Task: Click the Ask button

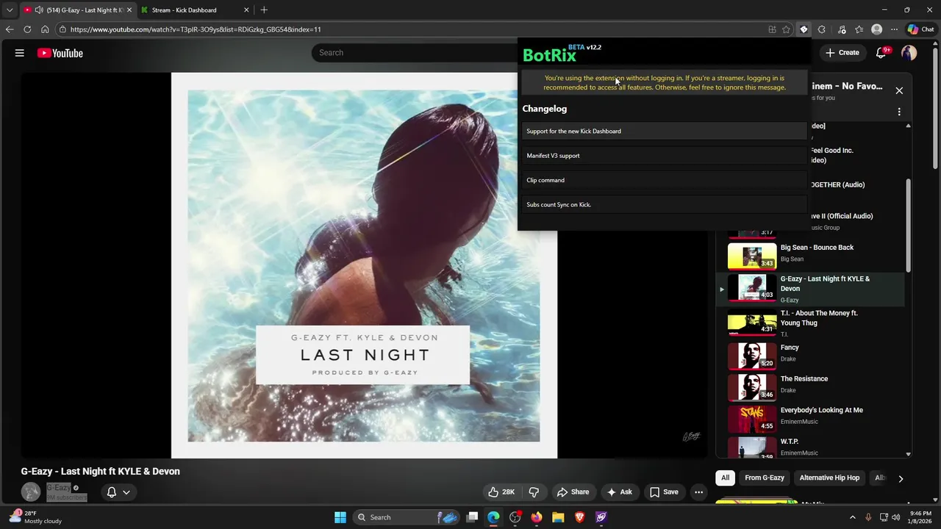Action: click(619, 492)
